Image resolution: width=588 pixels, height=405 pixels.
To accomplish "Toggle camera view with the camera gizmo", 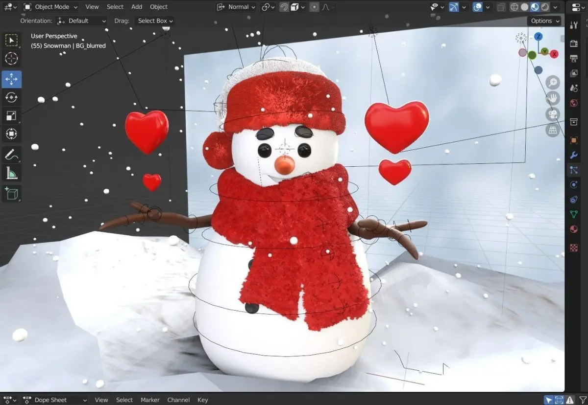I will tap(553, 114).
